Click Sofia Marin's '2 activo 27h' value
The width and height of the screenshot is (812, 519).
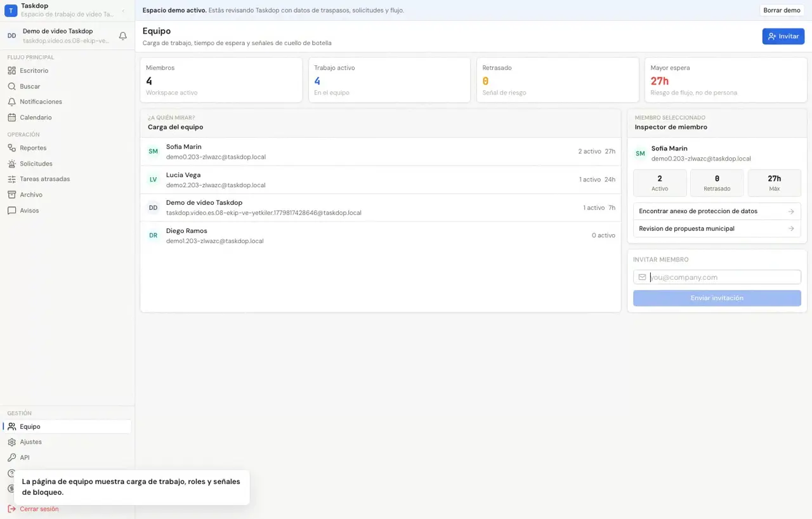(597, 152)
